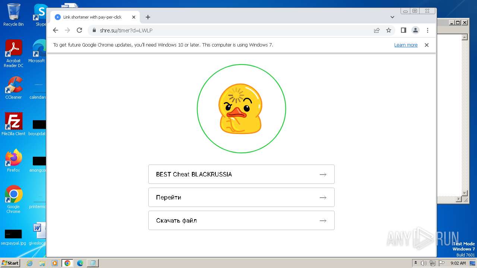
Task: Click the address bar URL
Action: tap(126, 30)
